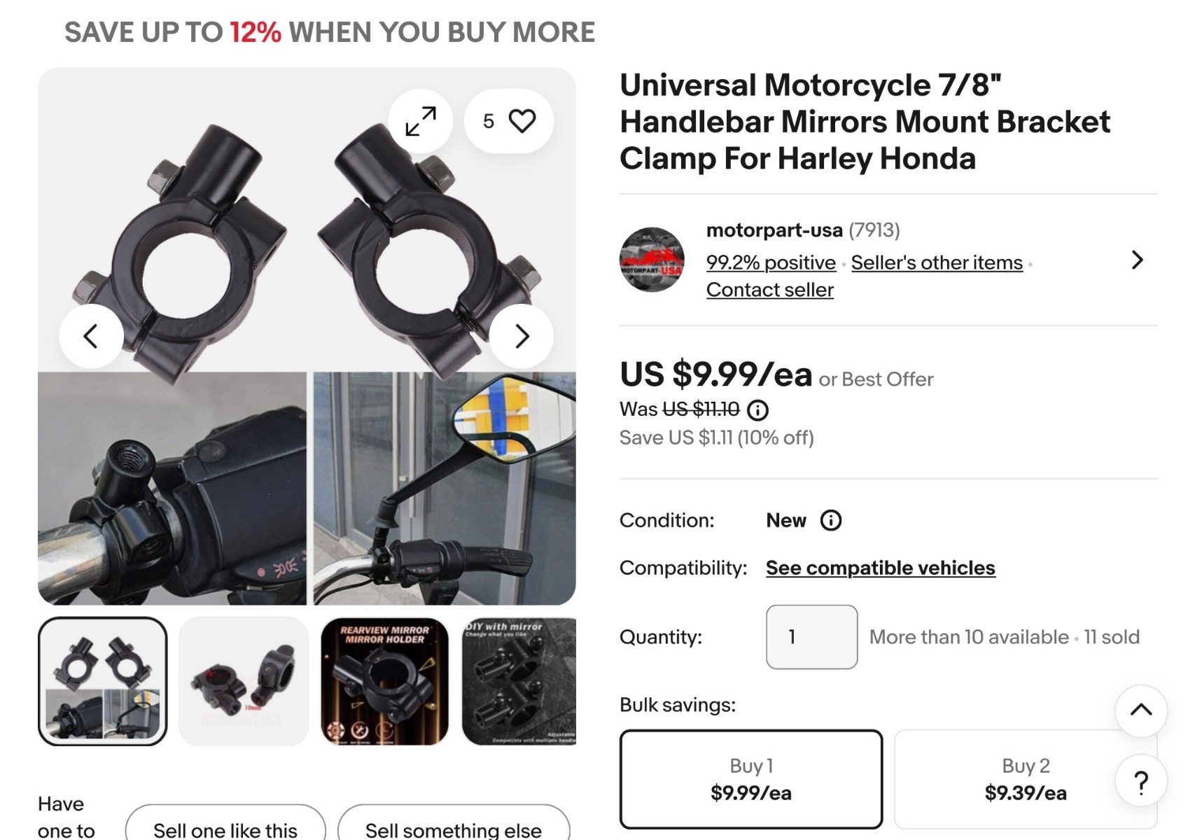Image resolution: width=1202 pixels, height=840 pixels.
Task: Expand seller details with the right chevron
Action: (x=1138, y=260)
